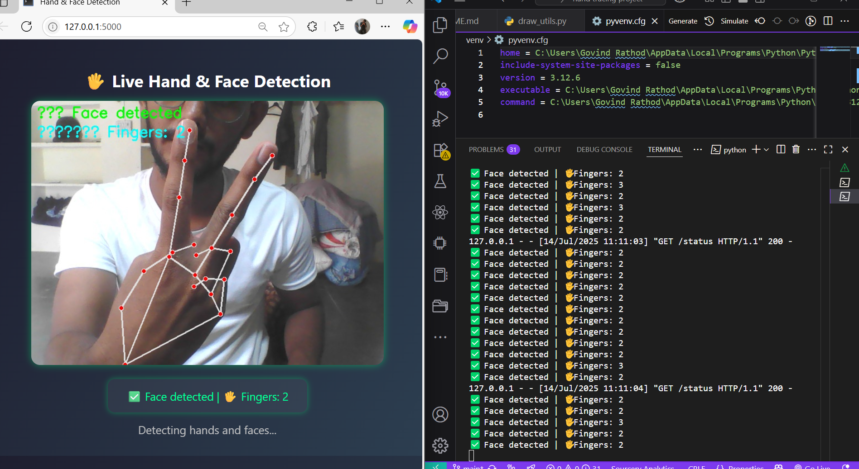Open Source Control view with 10K badge
This screenshot has height=469, width=859.
(x=440, y=88)
